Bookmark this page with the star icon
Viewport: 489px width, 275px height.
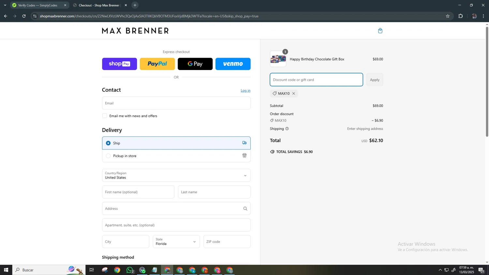[x=448, y=16]
